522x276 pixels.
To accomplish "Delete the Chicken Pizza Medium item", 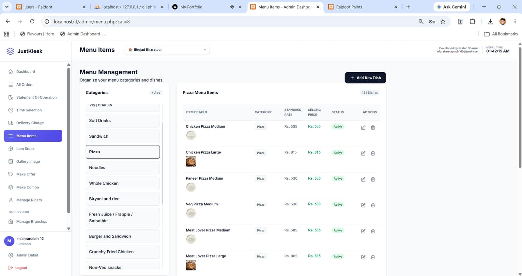I will [x=373, y=128].
